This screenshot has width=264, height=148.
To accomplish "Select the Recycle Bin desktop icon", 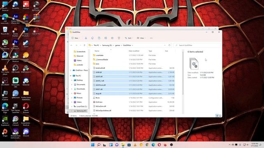I will tap(5, 31).
